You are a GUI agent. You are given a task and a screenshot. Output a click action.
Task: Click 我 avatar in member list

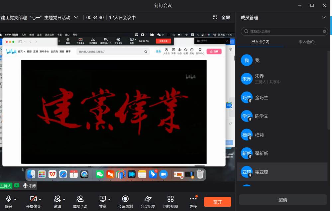(x=247, y=60)
